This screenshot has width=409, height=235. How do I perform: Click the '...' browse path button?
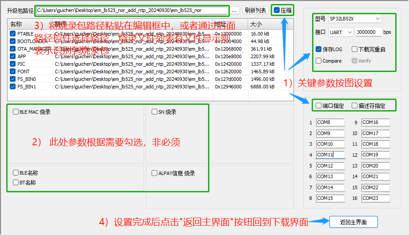[235, 10]
